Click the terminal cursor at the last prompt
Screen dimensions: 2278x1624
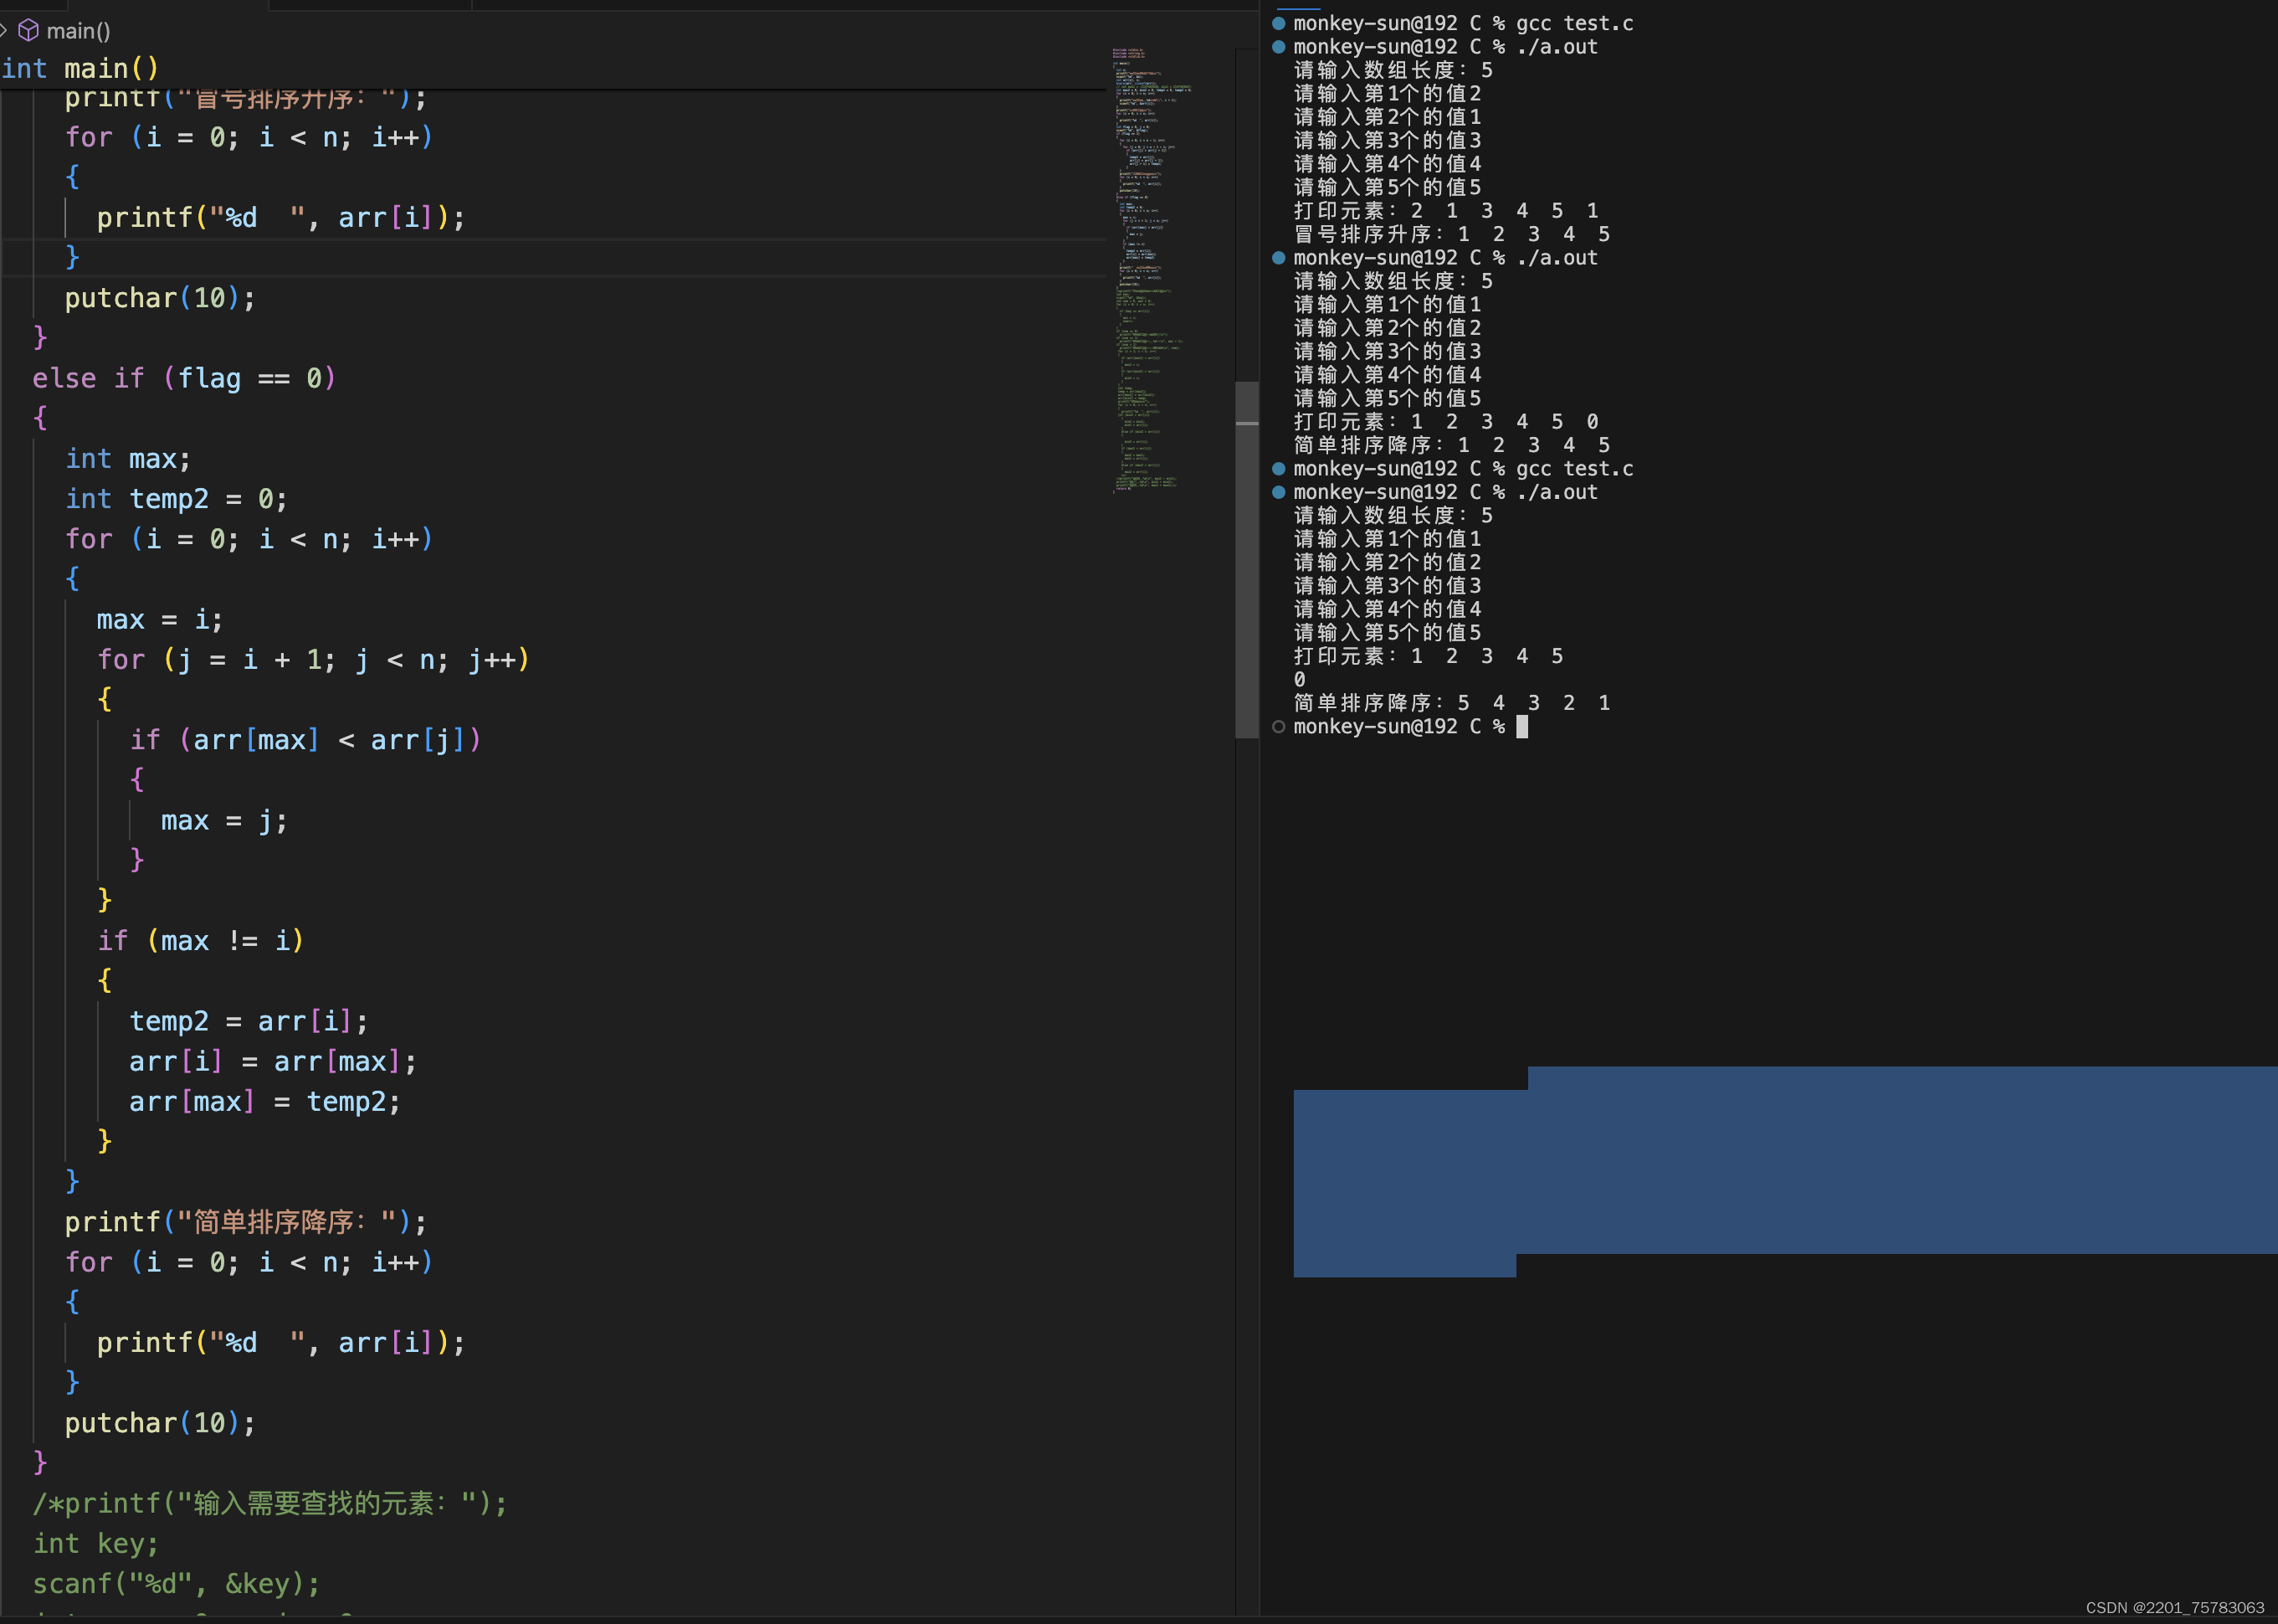1521,727
